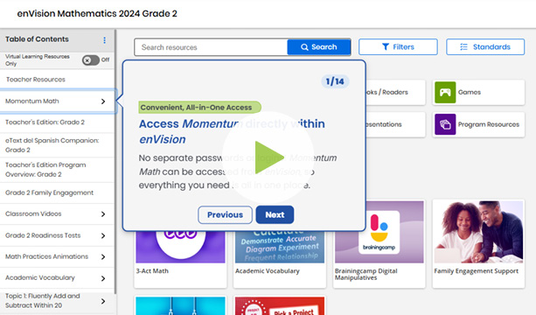
Task: Open the Standards button
Action: (485, 47)
